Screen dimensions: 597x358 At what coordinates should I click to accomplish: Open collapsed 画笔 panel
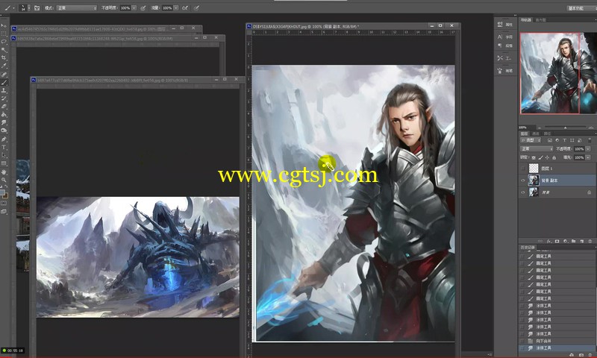(x=505, y=71)
